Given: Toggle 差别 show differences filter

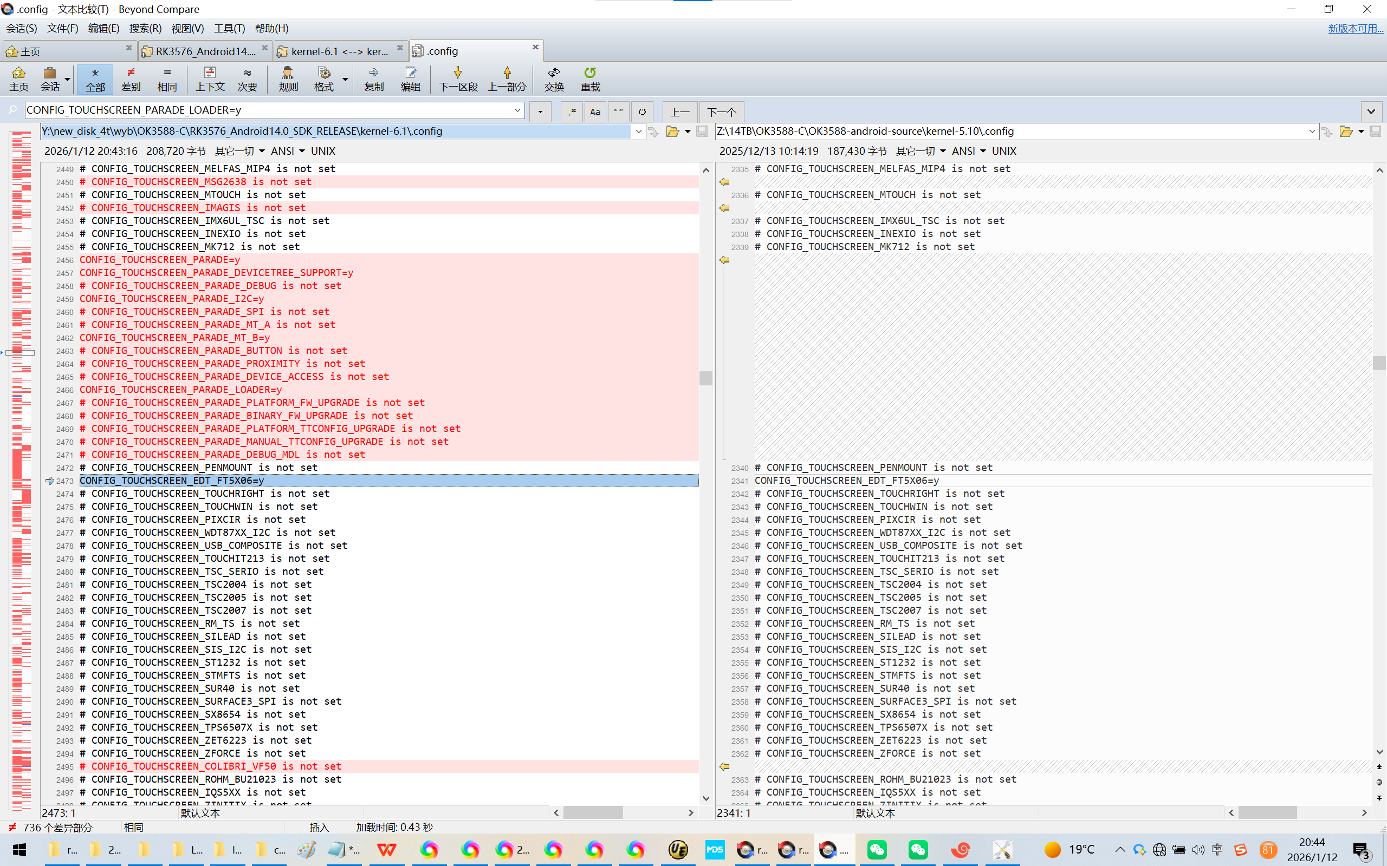Looking at the screenshot, I should pyautogui.click(x=131, y=78).
